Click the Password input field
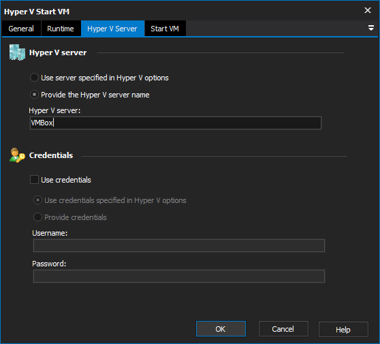Viewport: 380px width, 344px height. 179,276
